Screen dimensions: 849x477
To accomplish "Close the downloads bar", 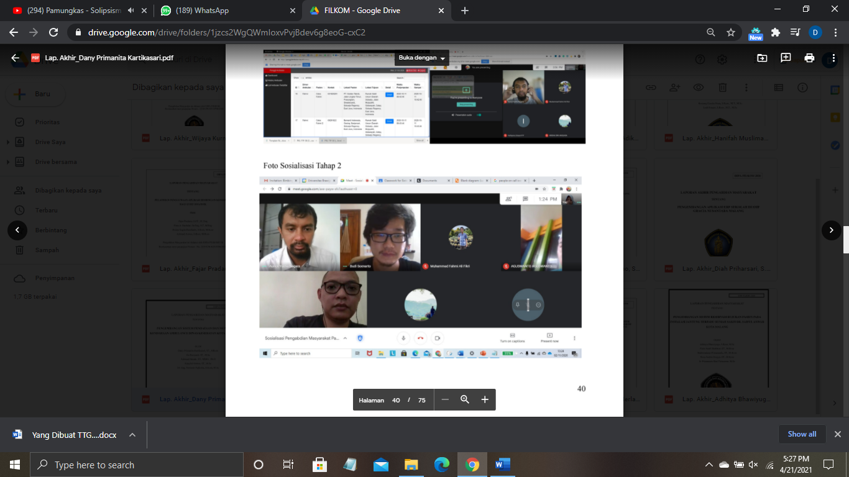I will [x=837, y=434].
